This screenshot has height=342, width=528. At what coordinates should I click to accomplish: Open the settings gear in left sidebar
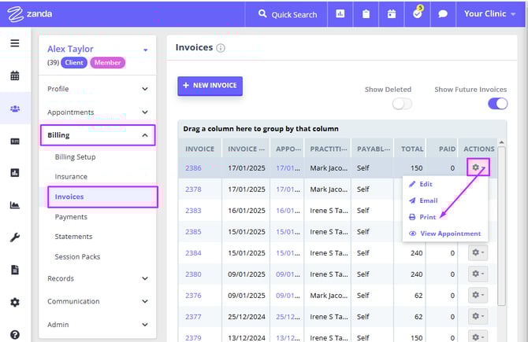14,302
